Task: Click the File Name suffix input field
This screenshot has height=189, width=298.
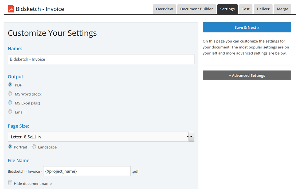Action: click(x=87, y=171)
